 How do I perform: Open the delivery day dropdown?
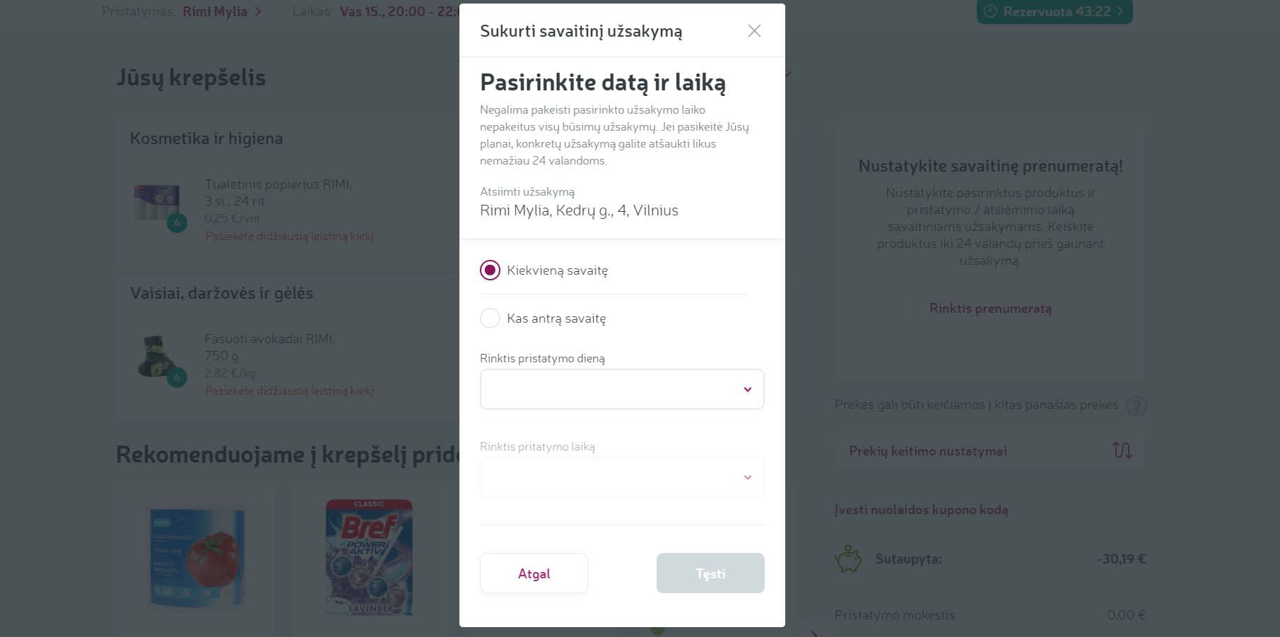point(622,389)
